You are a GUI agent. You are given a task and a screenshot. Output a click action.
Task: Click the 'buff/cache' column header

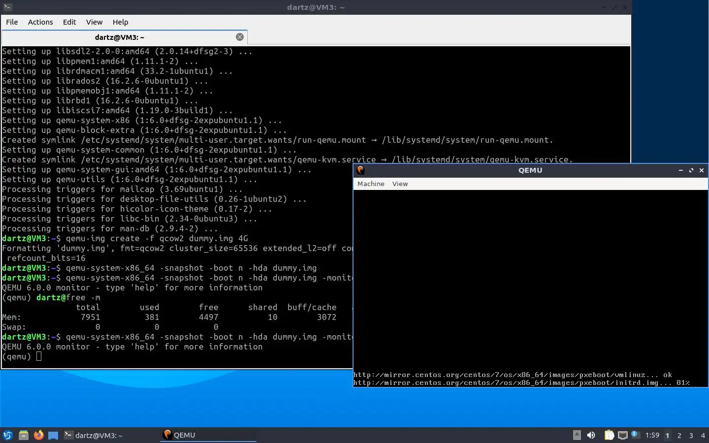pos(312,307)
